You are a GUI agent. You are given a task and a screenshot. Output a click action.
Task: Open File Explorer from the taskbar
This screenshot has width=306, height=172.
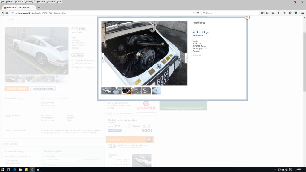(21, 170)
